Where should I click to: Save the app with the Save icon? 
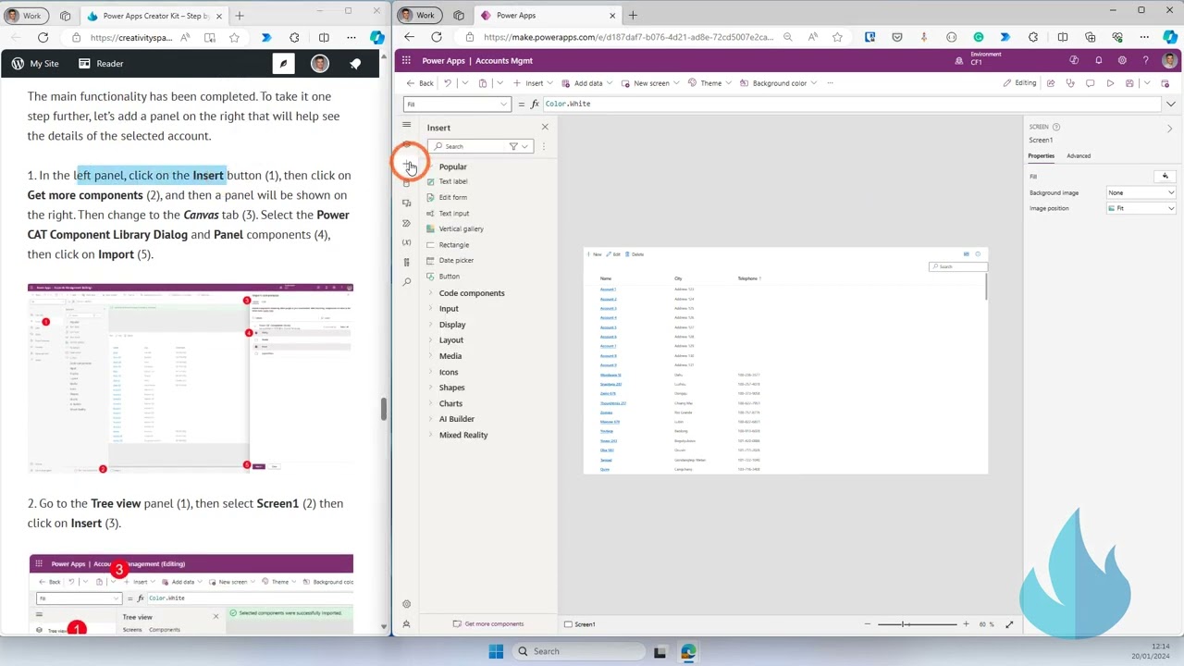[x=1129, y=83]
